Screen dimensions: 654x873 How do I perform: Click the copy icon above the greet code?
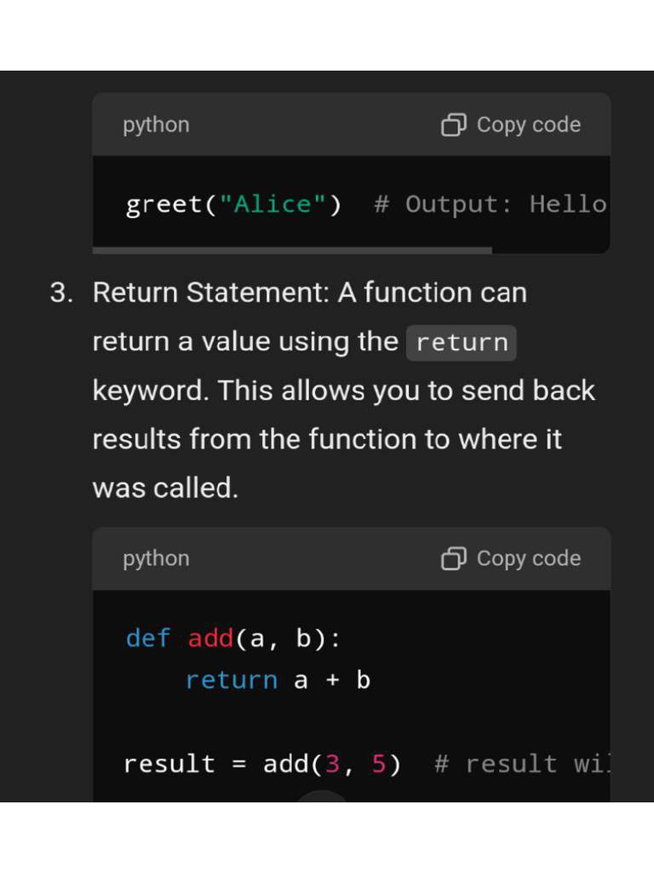tap(453, 125)
